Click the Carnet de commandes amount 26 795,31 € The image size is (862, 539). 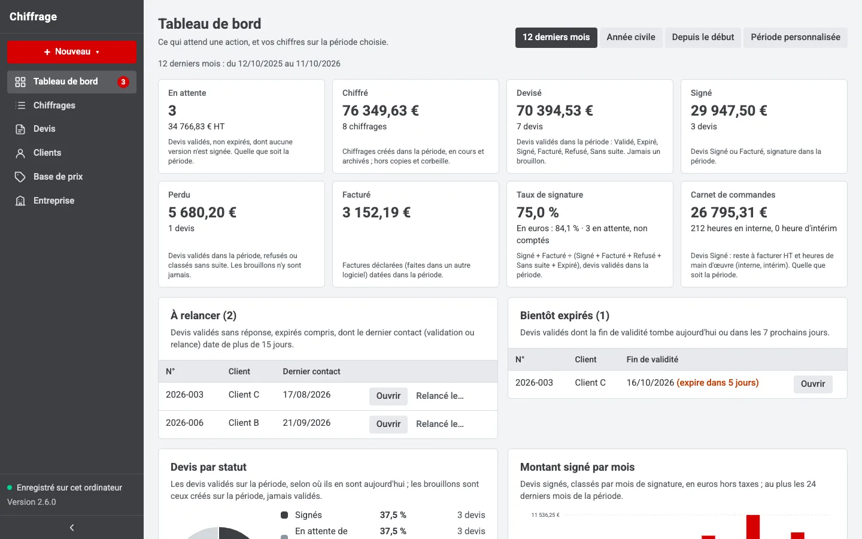click(x=729, y=213)
